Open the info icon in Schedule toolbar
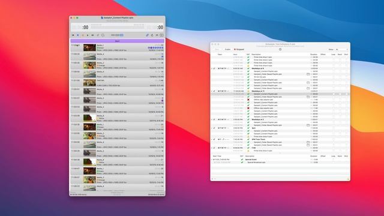This screenshot has width=384, height=216. (280, 49)
